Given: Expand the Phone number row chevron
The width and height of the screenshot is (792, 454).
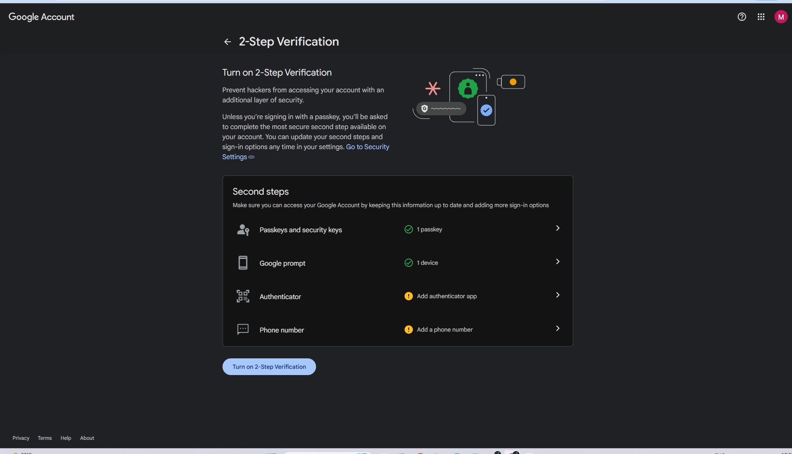Looking at the screenshot, I should (558, 328).
